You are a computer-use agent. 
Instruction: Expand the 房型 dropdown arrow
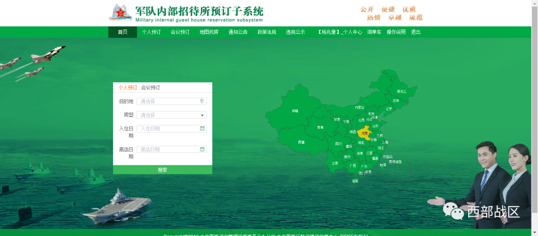(x=202, y=115)
